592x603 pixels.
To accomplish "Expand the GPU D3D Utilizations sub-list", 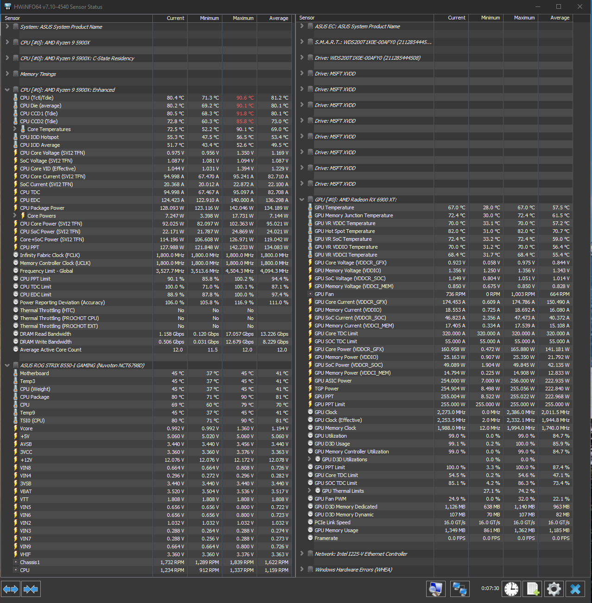I will [309, 459].
